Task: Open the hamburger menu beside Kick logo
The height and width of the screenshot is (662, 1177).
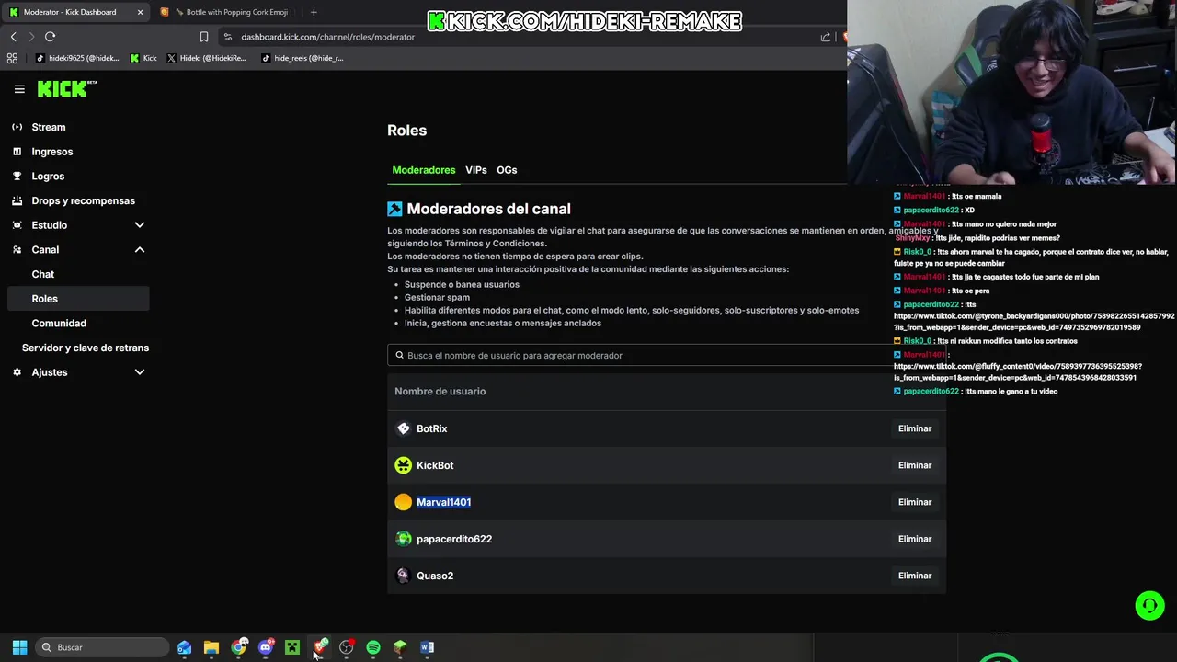Action: (x=19, y=89)
